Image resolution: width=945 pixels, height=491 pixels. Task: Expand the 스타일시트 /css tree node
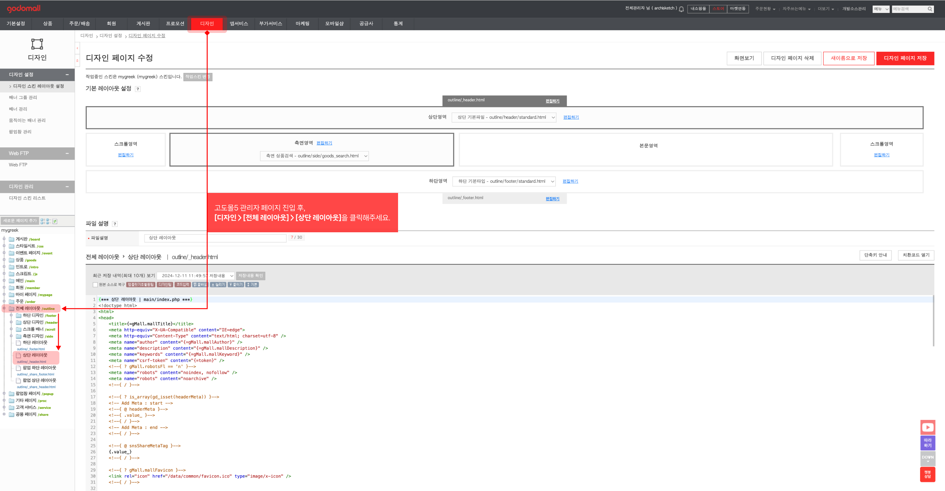point(4,246)
